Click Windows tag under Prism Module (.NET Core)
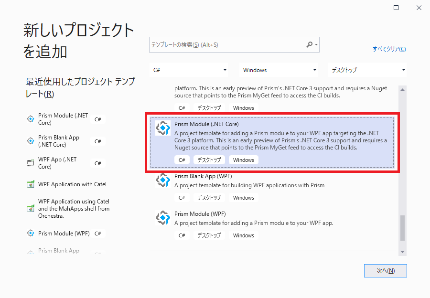 click(x=244, y=160)
